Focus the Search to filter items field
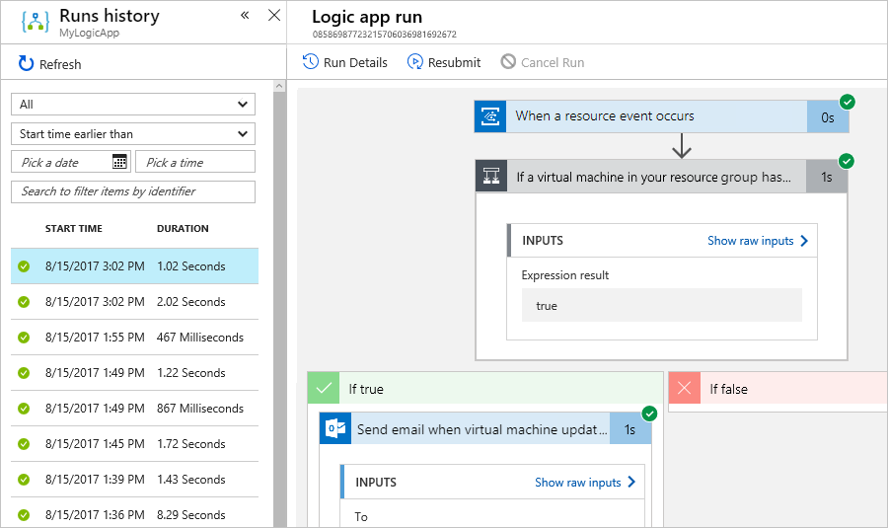Image resolution: width=888 pixels, height=528 pixels. tap(133, 191)
